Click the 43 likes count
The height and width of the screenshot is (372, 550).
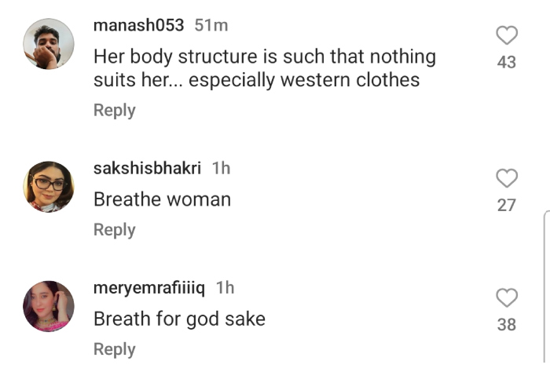507,62
